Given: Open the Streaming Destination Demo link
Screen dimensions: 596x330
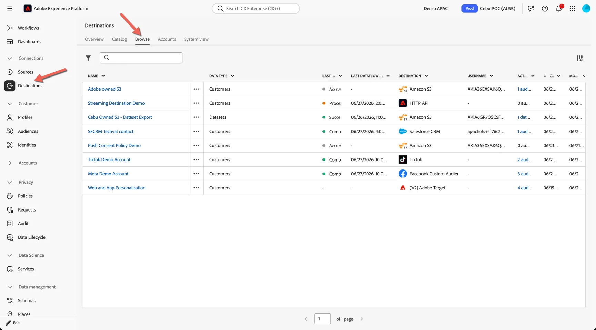Looking at the screenshot, I should pos(116,103).
